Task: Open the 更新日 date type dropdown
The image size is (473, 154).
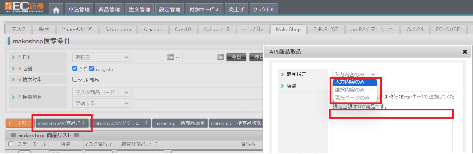Action: (101, 58)
